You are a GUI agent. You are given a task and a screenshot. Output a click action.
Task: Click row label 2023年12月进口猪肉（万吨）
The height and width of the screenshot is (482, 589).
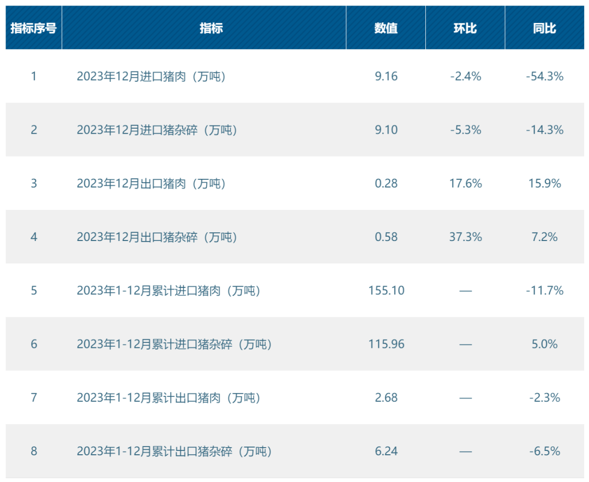click(152, 76)
